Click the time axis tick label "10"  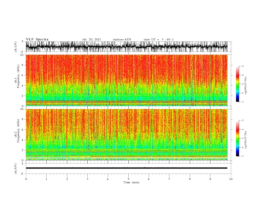231,179
